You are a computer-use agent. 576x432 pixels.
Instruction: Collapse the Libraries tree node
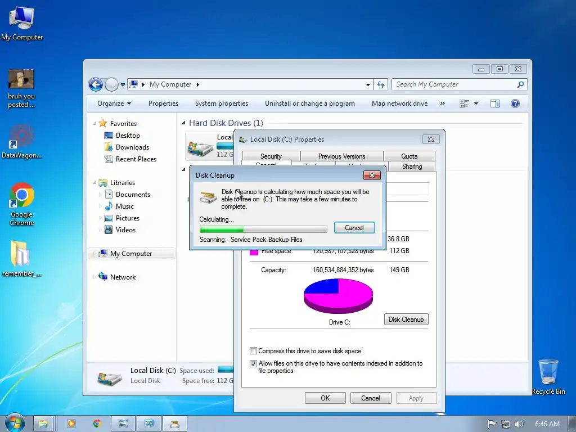tap(94, 183)
